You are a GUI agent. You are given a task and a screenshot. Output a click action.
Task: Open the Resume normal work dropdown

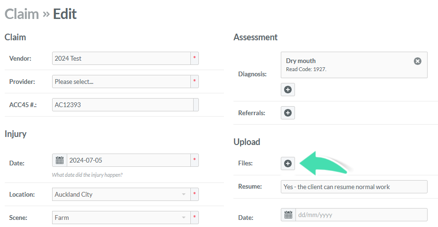[x=354, y=187]
